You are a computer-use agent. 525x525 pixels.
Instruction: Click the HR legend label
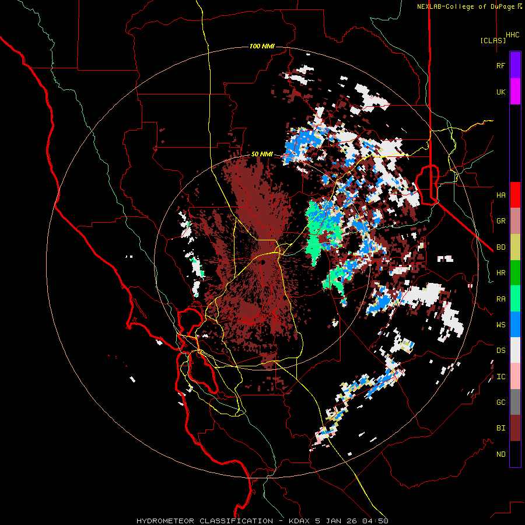501,273
